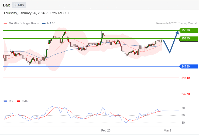Click the 30 MIN timeframe badge
The height and width of the screenshot is (135, 199).
click(19, 5)
